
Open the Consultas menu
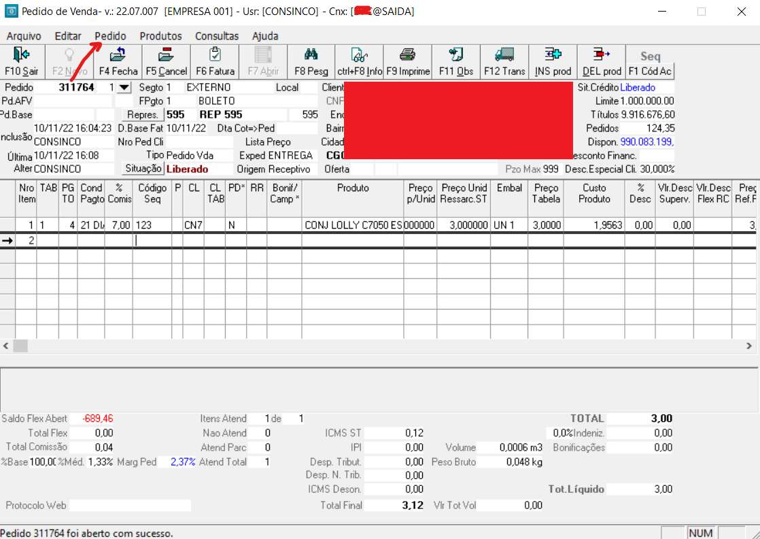217,36
